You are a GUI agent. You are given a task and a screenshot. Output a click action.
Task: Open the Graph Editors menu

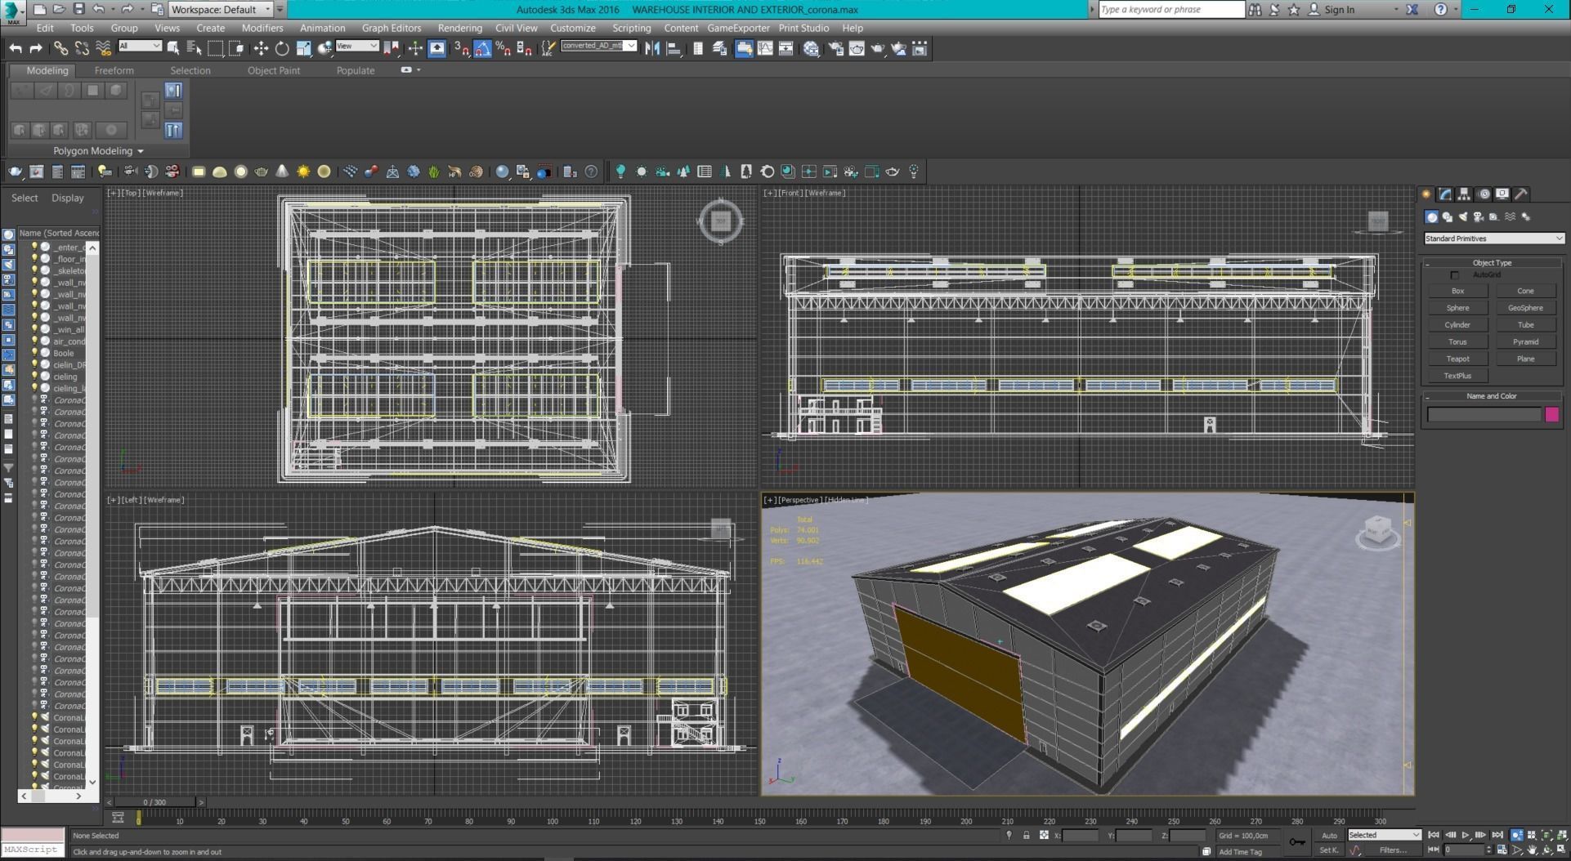point(392,28)
